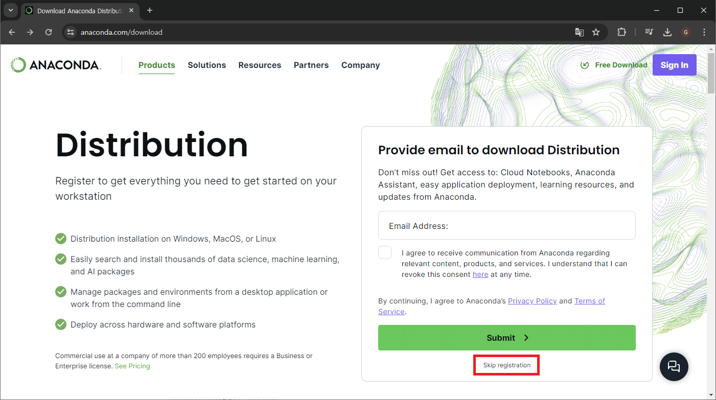This screenshot has width=716, height=400.
Task: Open the media control icon
Action: tap(649, 32)
